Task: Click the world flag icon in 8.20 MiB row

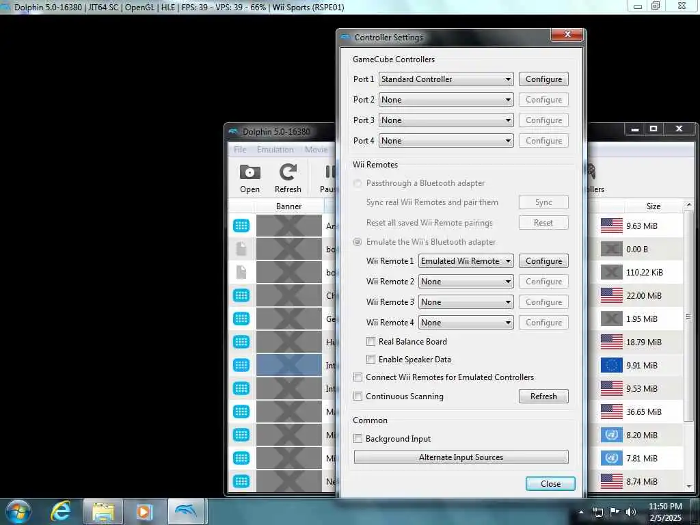Action: click(611, 435)
